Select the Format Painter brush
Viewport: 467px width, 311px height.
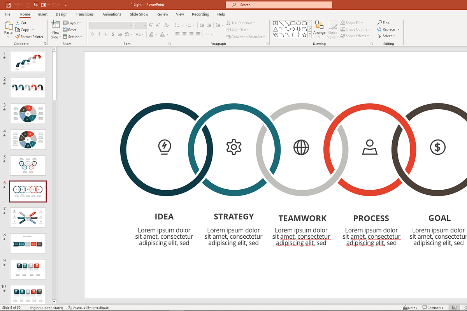tap(29, 37)
